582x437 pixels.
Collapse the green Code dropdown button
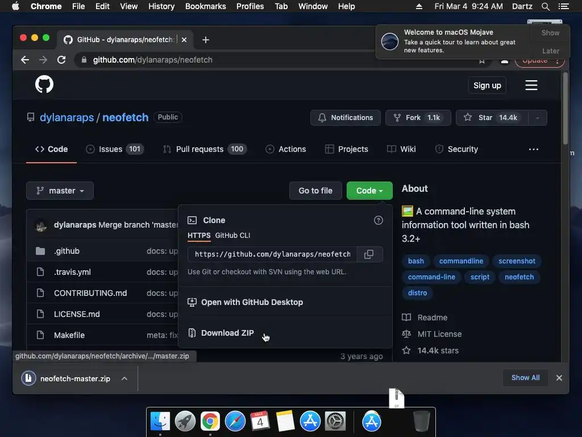[x=369, y=191]
